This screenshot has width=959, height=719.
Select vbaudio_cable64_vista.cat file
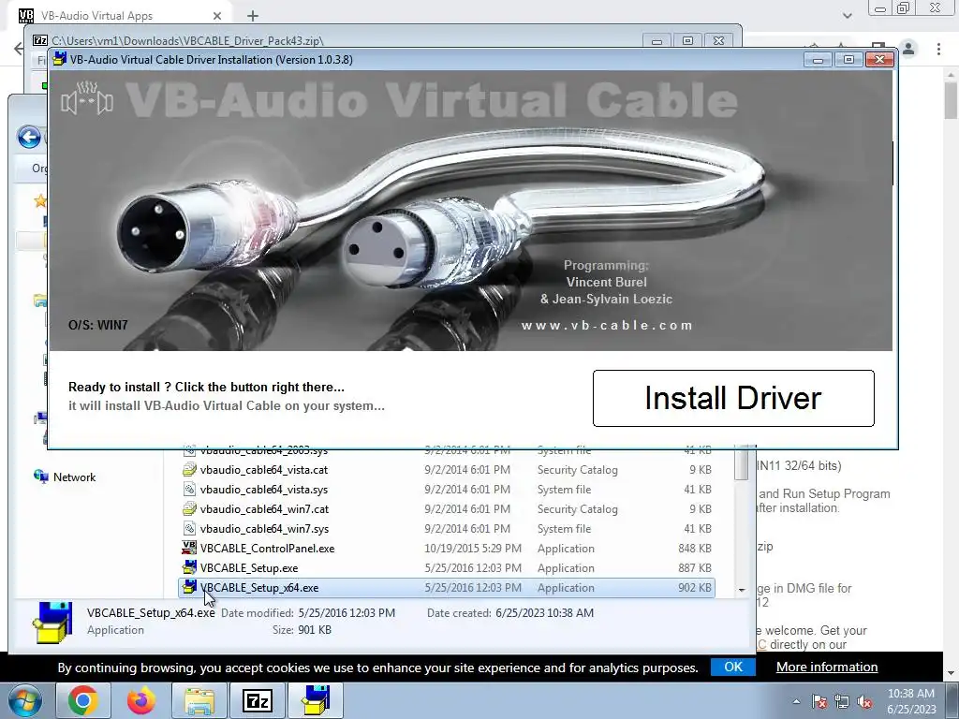point(447,470)
